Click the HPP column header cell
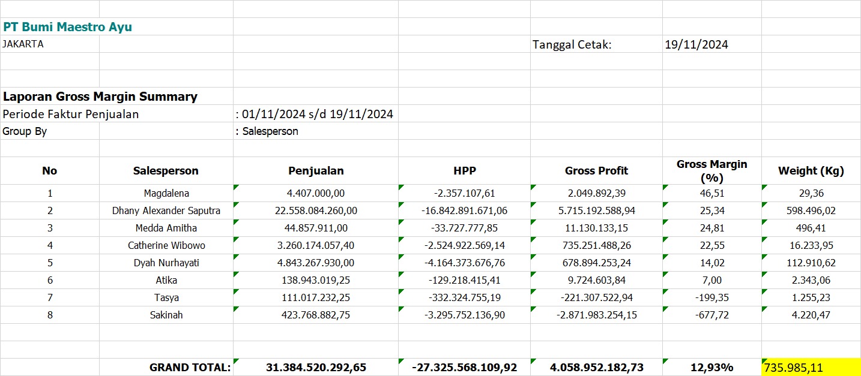This screenshot has width=861, height=376. coord(464,171)
